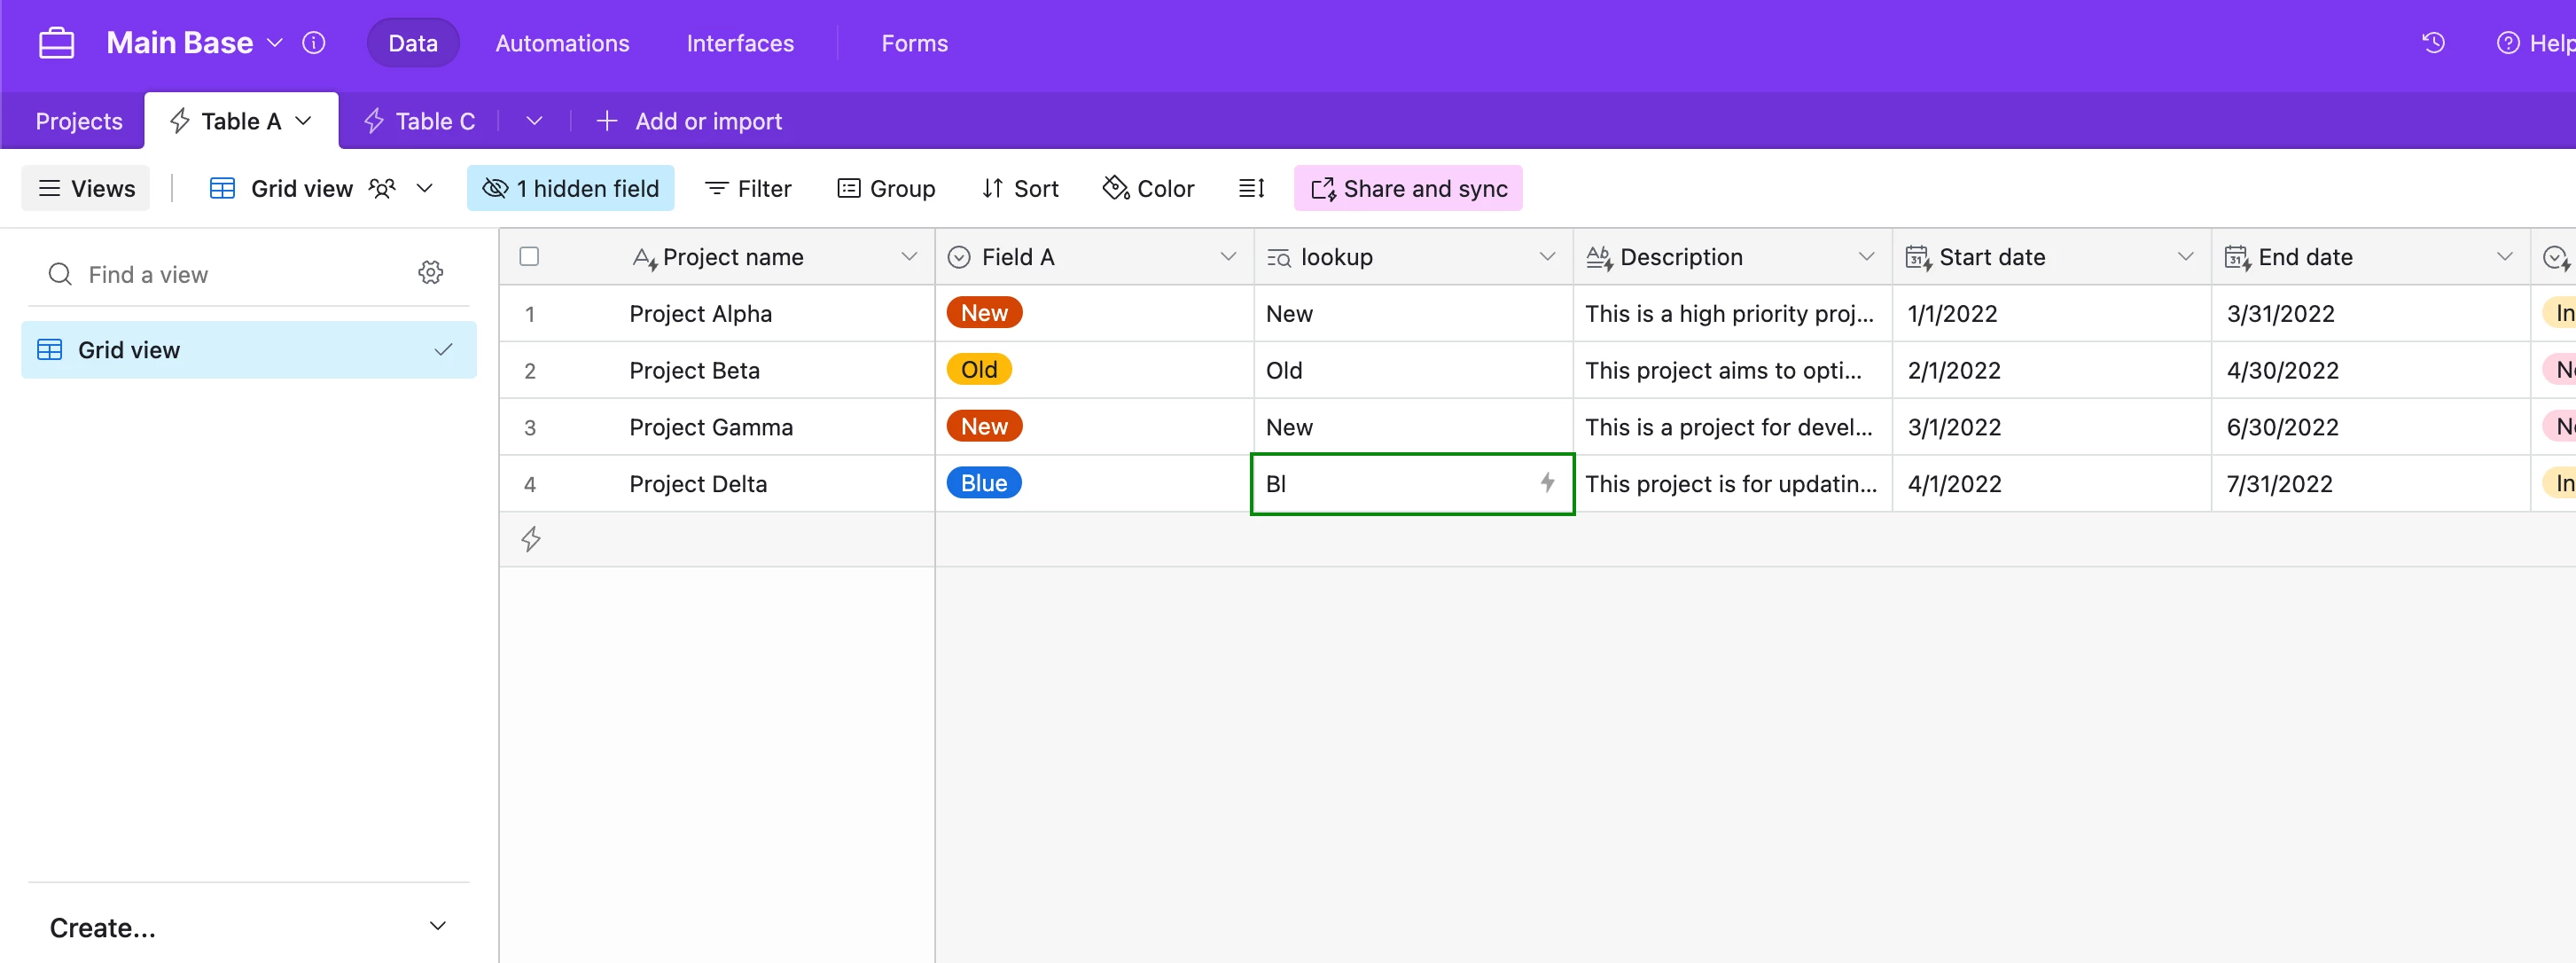This screenshot has width=2576, height=963.
Task: Open 1 hidden field menu
Action: (x=570, y=188)
